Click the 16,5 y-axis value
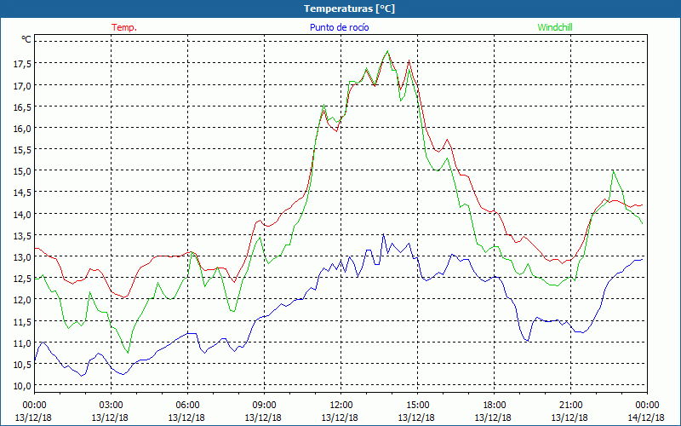The image size is (681, 426). click(22, 107)
